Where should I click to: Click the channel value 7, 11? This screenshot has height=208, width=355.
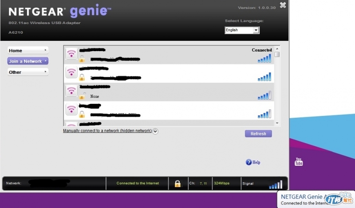point(203,183)
